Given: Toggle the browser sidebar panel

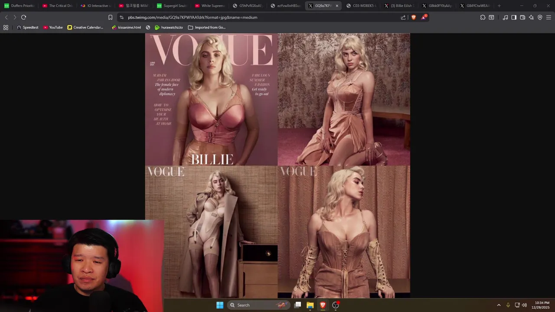Looking at the screenshot, I should click(x=514, y=17).
